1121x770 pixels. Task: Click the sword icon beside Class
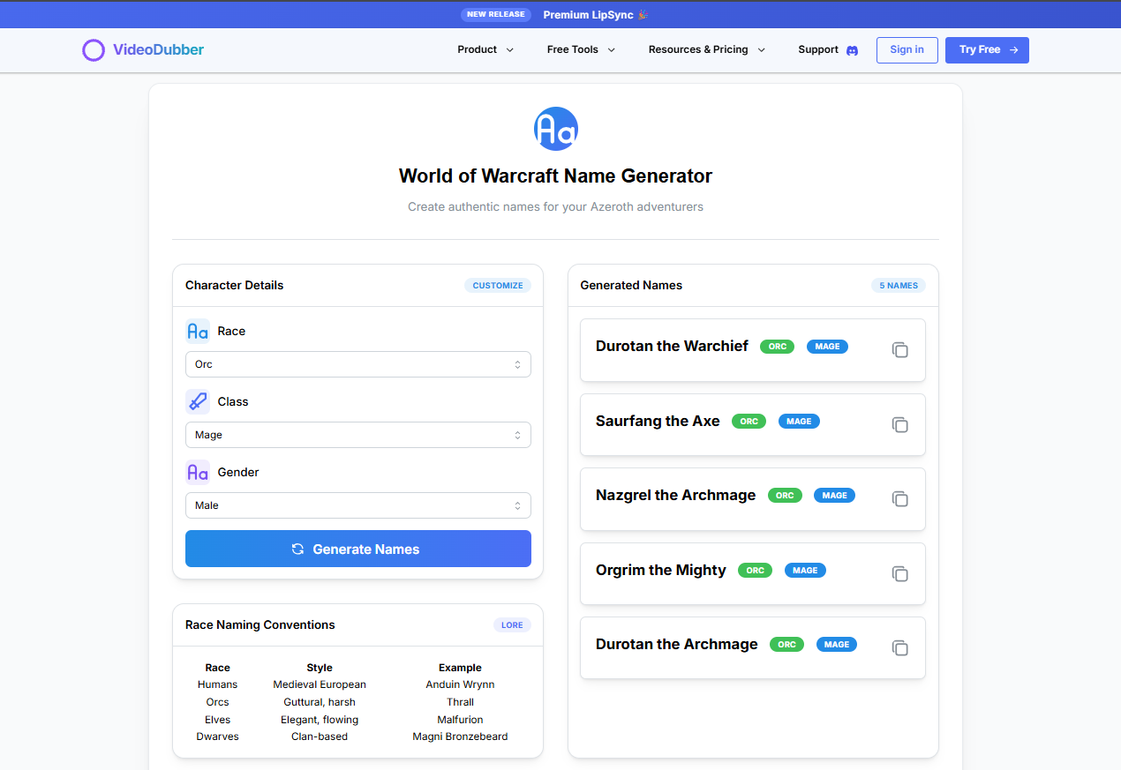click(x=198, y=401)
